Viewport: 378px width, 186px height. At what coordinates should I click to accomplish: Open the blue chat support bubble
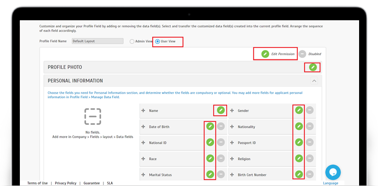click(333, 172)
